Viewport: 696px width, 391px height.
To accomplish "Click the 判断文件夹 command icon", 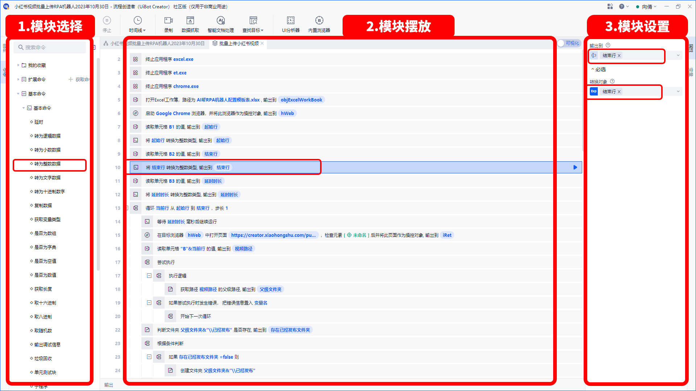I will [x=147, y=330].
